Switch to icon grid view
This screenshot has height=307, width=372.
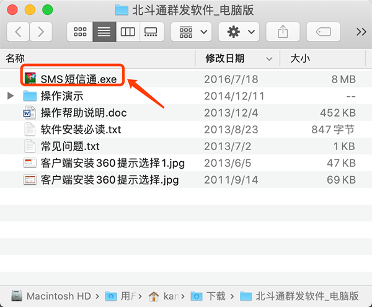click(x=80, y=32)
